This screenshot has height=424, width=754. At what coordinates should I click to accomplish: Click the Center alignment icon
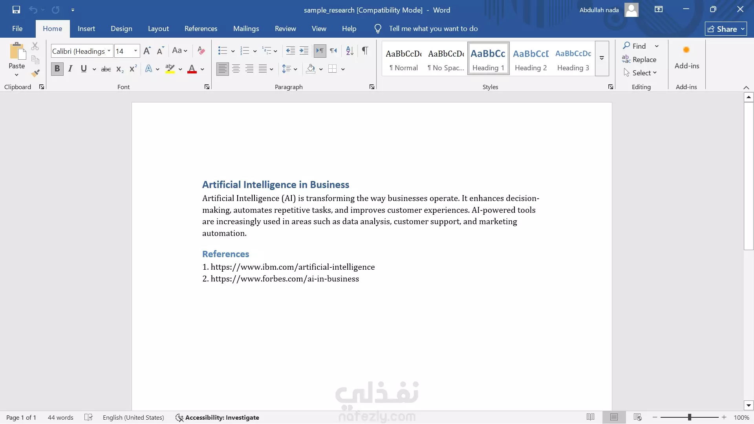coord(236,69)
